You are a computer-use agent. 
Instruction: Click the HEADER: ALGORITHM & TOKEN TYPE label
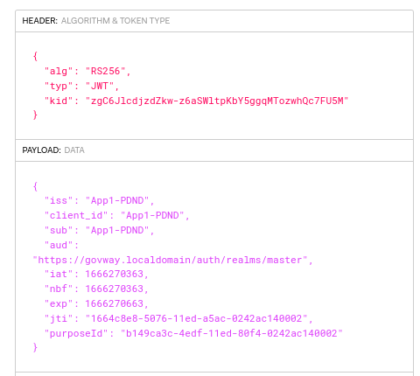[x=96, y=21]
